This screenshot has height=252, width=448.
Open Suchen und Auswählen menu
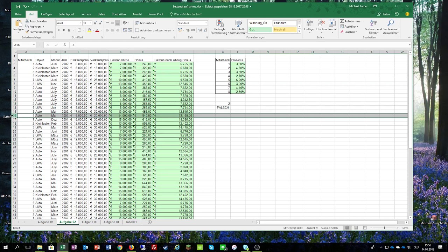pyautogui.click(x=391, y=27)
